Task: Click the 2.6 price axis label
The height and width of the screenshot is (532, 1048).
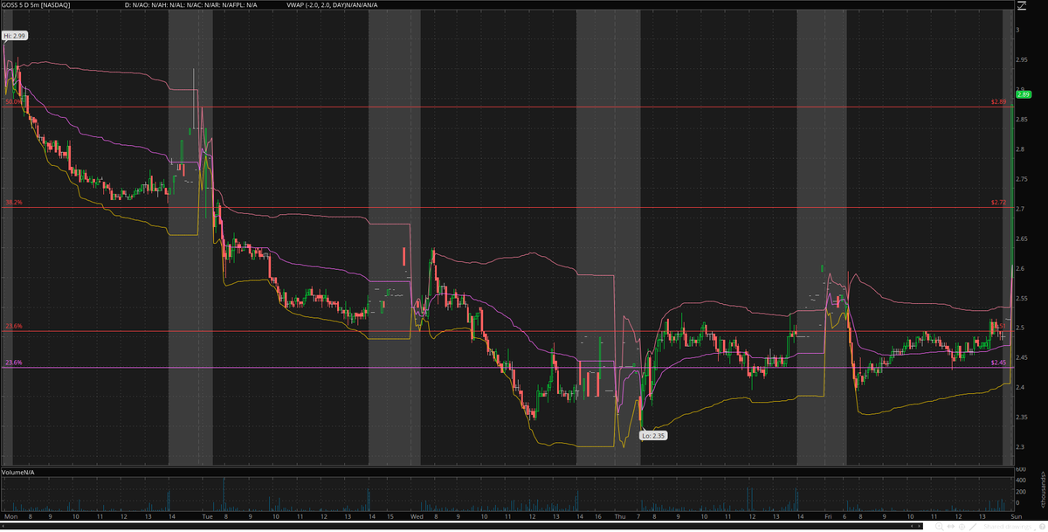Action: tap(1019, 268)
